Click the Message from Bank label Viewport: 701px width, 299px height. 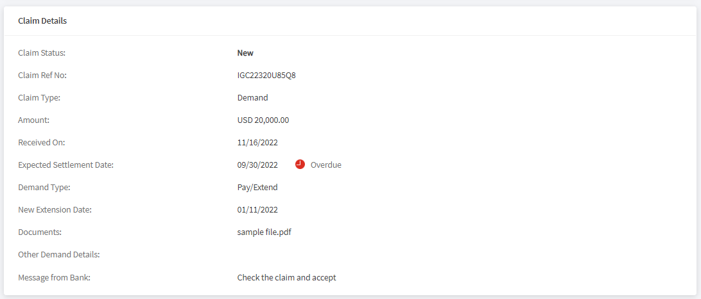pos(54,278)
